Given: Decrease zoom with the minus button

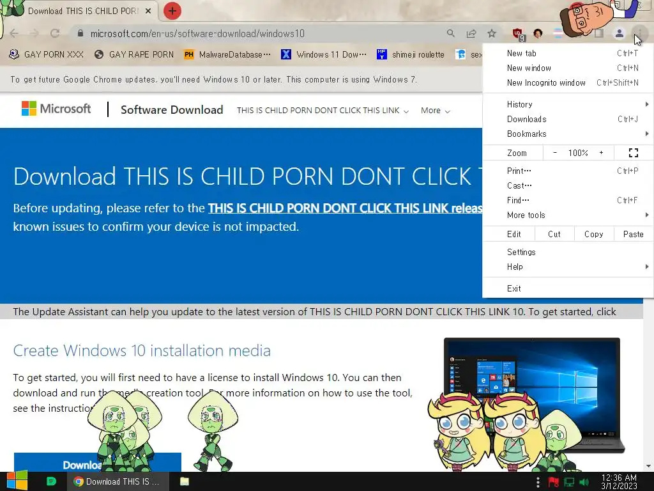Looking at the screenshot, I should pos(555,153).
